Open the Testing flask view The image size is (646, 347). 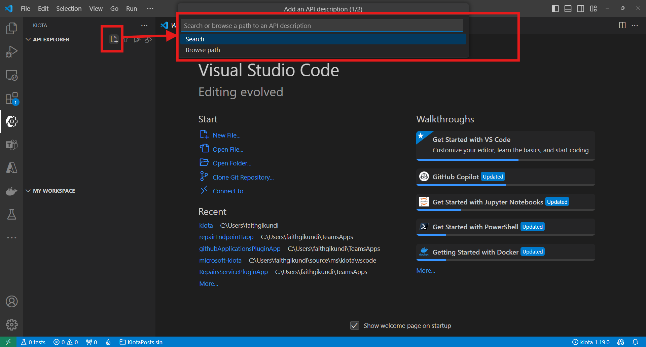point(11,214)
